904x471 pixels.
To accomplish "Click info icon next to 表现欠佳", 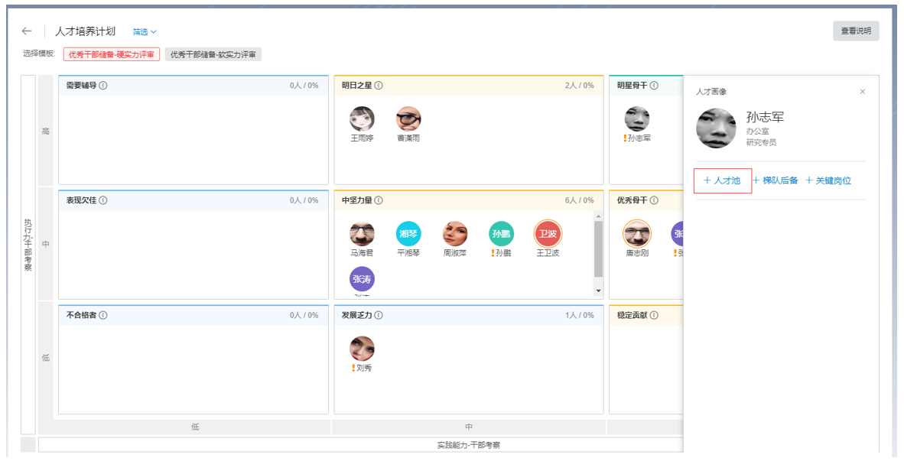I will pos(103,200).
